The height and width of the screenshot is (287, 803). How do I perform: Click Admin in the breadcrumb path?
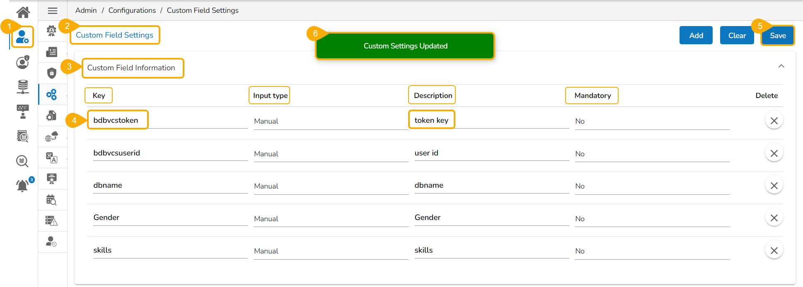(x=86, y=10)
